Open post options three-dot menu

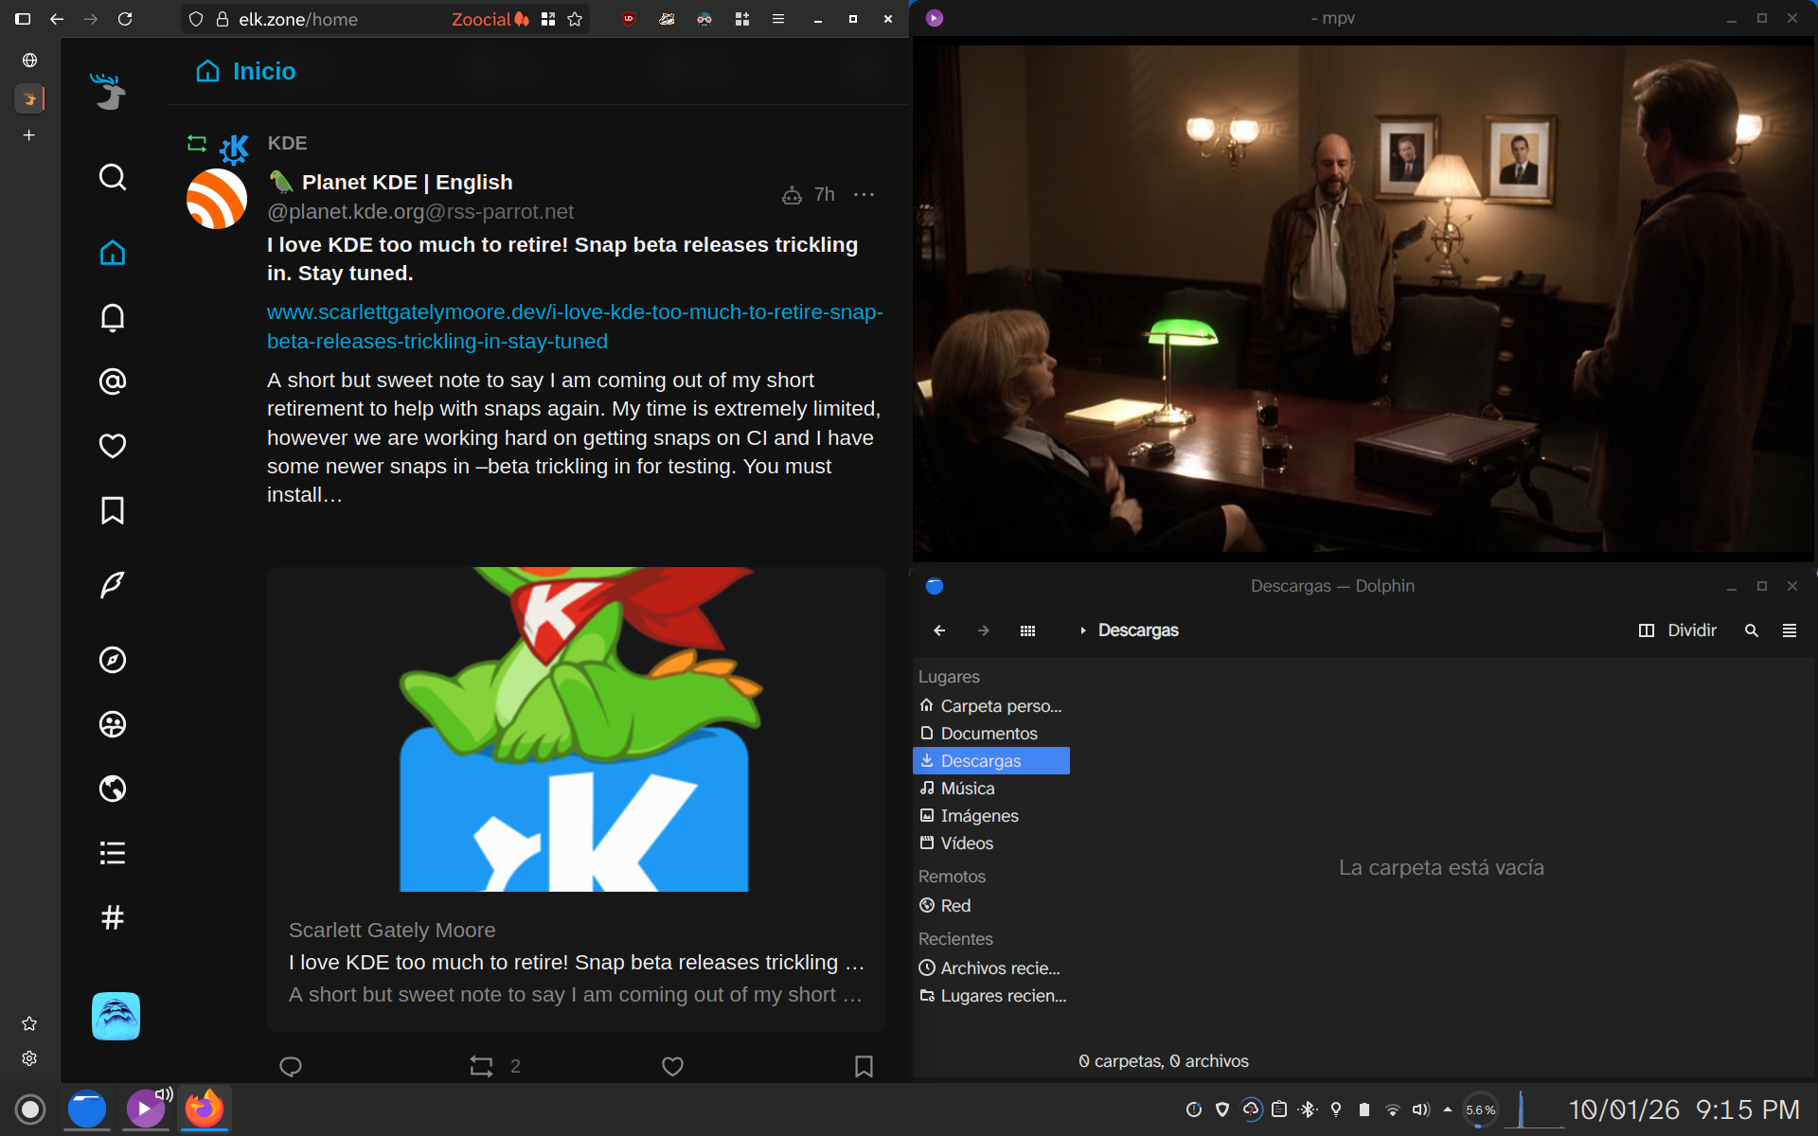click(x=864, y=195)
